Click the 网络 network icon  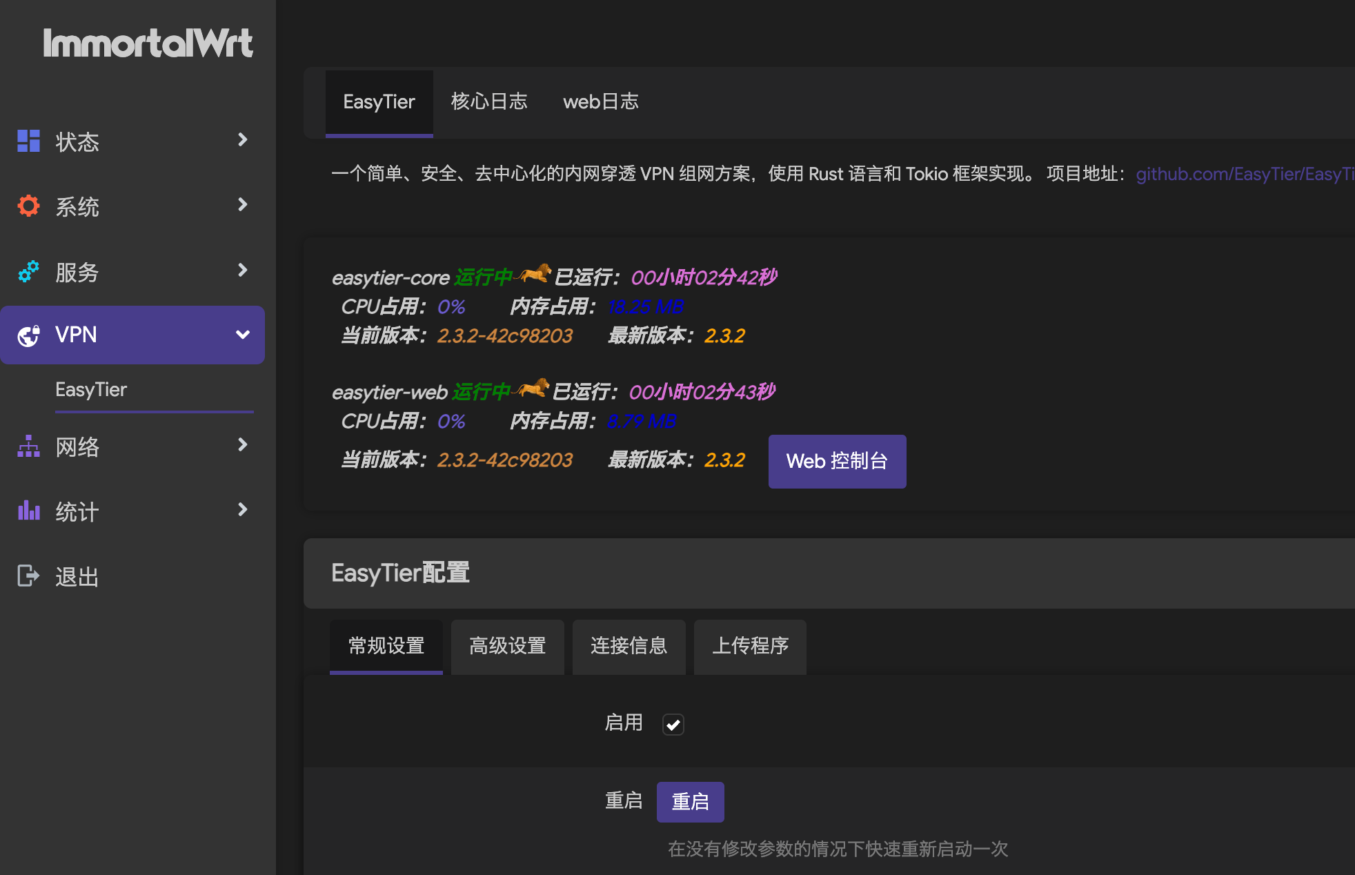click(x=28, y=446)
